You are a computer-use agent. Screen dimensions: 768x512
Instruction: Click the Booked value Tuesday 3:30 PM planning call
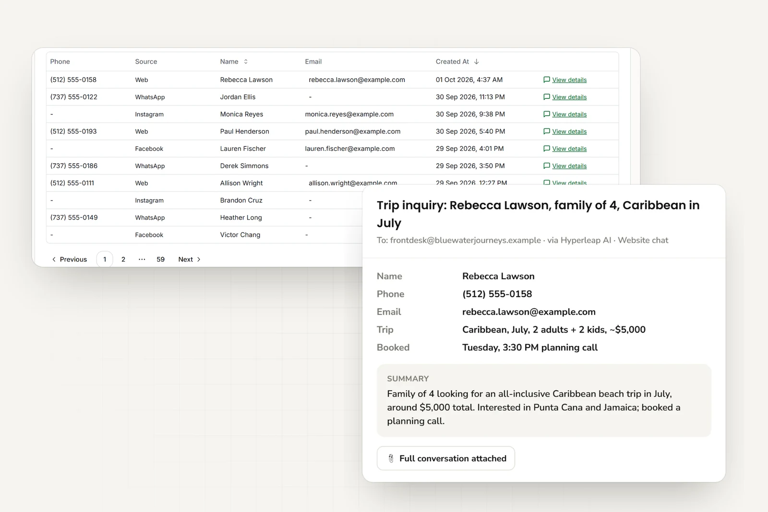(530, 347)
